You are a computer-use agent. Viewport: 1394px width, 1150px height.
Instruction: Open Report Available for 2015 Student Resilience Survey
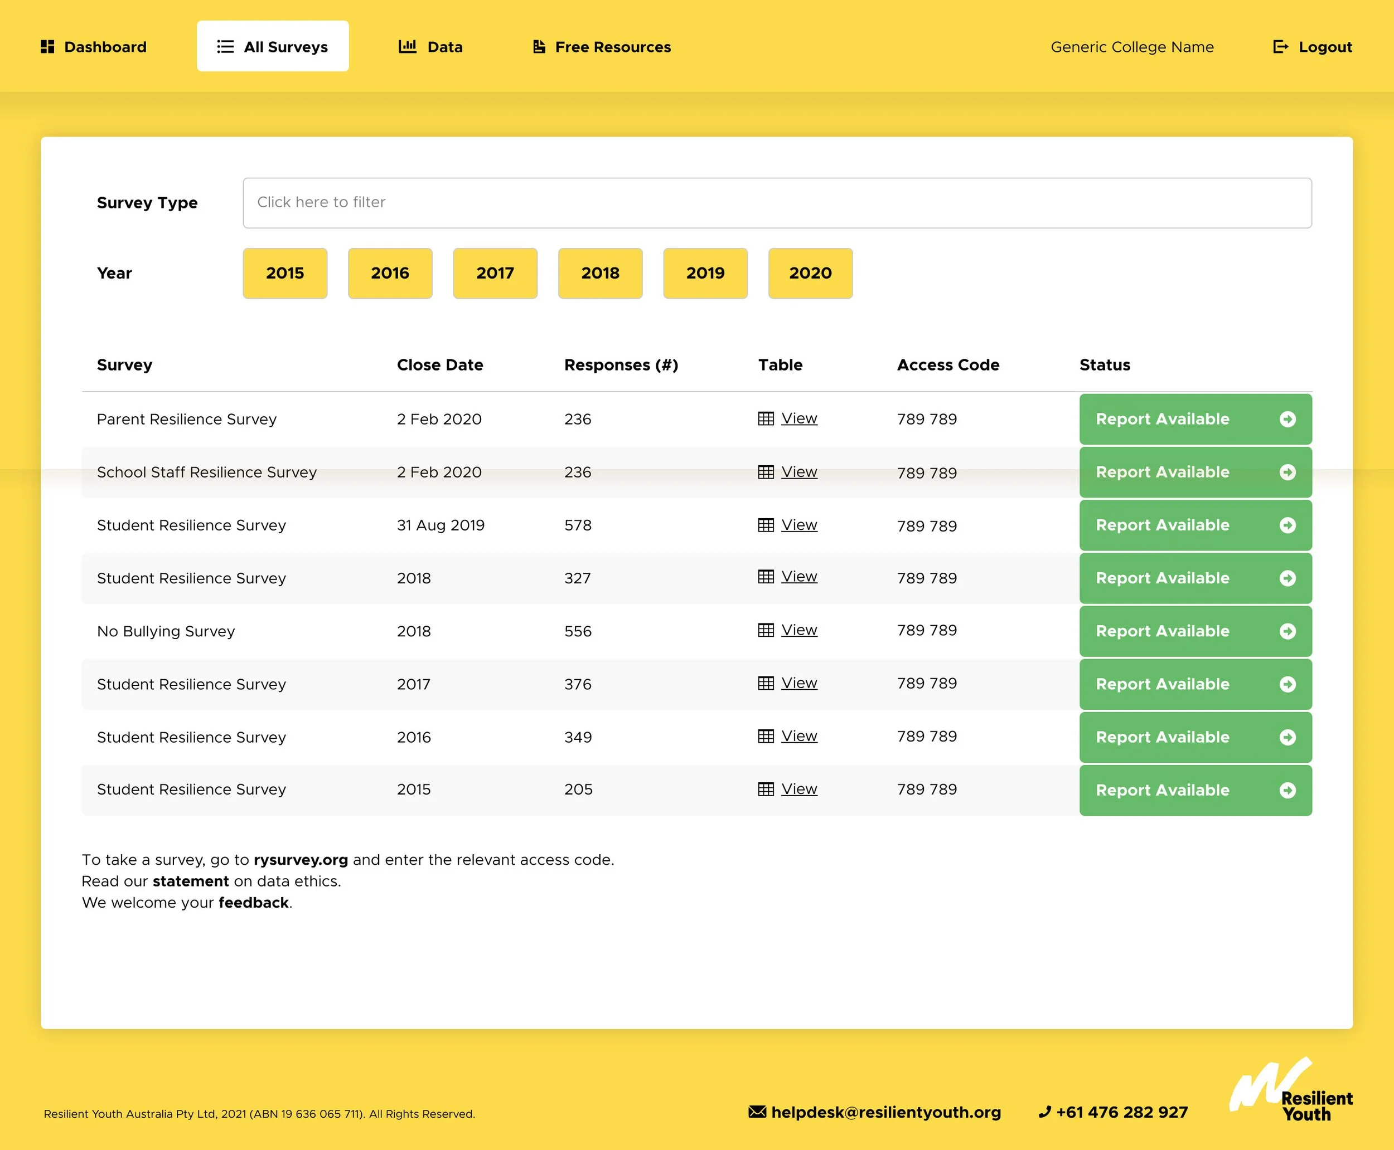tap(1194, 790)
